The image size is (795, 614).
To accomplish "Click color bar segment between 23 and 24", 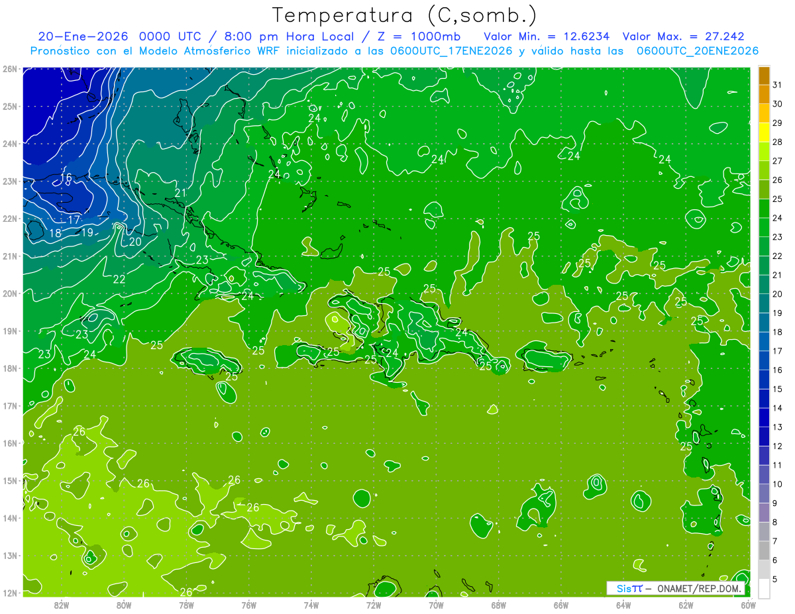I will 764,228.
